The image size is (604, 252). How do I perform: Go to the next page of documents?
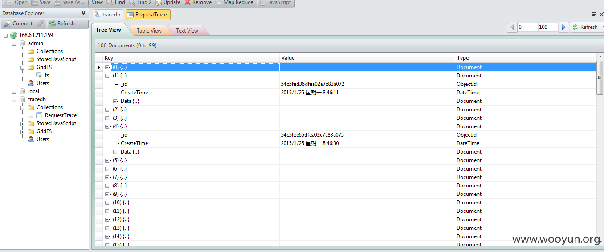563,27
